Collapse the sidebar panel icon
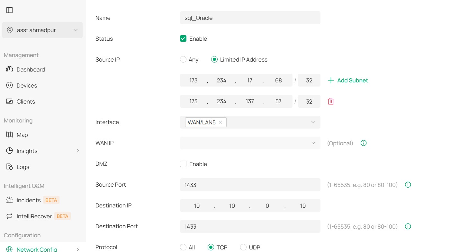The width and height of the screenshot is (450, 252). (x=10, y=10)
